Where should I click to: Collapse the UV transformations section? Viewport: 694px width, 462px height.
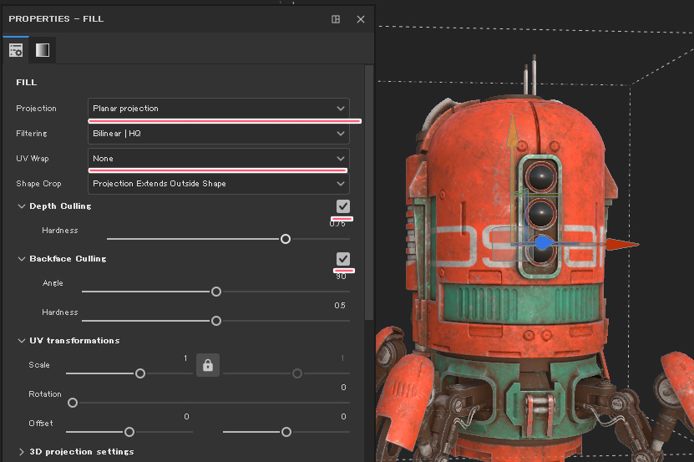coord(22,341)
